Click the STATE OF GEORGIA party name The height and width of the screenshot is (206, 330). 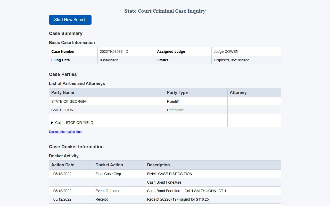point(69,101)
